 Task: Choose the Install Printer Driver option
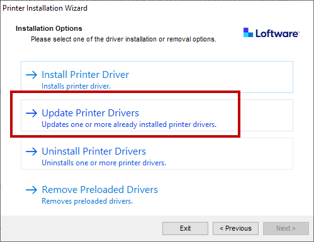point(157,77)
